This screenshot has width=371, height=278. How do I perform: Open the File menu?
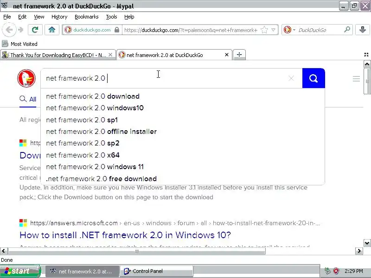pos(7,17)
